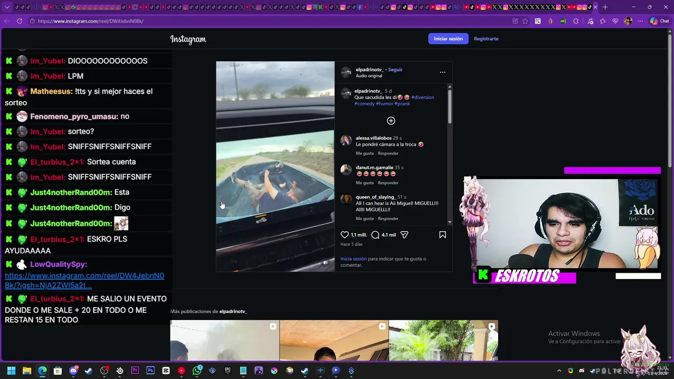
Task: Click the browser profile avatar
Action: click(628, 21)
